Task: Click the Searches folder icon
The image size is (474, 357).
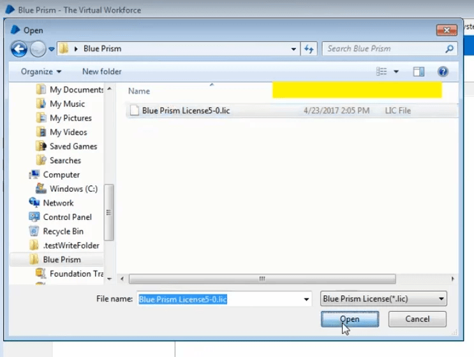Action: click(x=41, y=160)
